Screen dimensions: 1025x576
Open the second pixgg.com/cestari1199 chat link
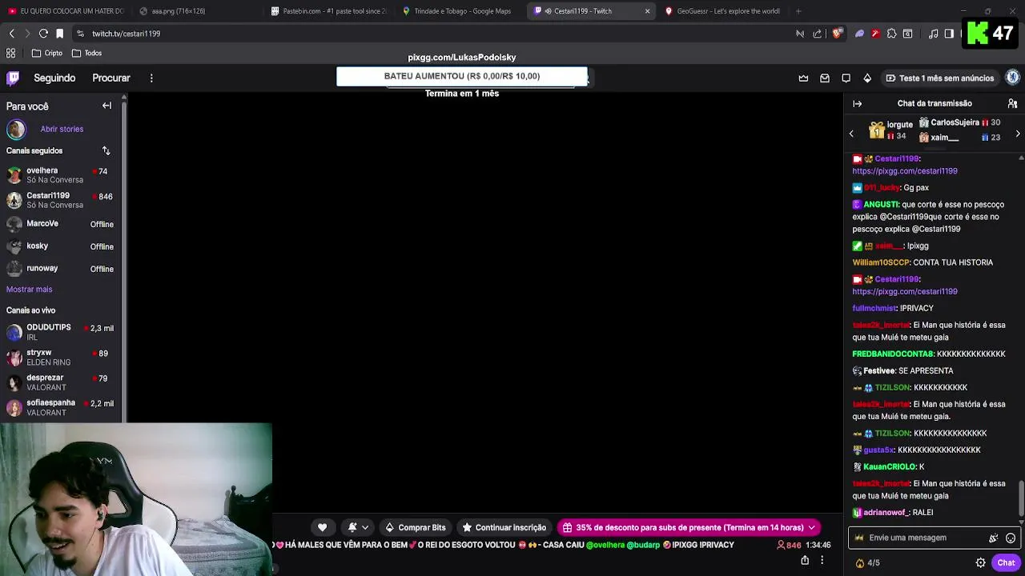[x=905, y=291]
